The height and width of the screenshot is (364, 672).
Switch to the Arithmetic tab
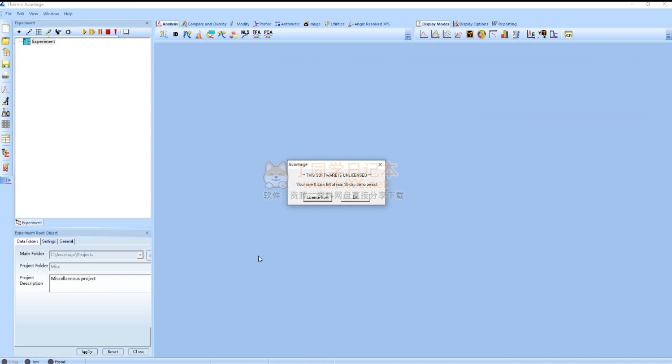pos(287,24)
